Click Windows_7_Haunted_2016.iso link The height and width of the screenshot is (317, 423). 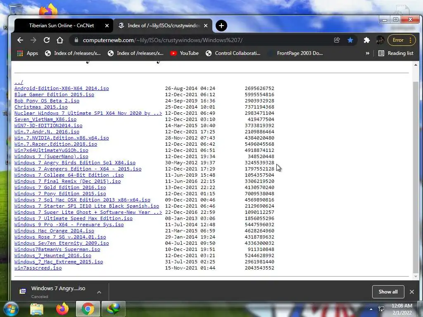(53, 256)
